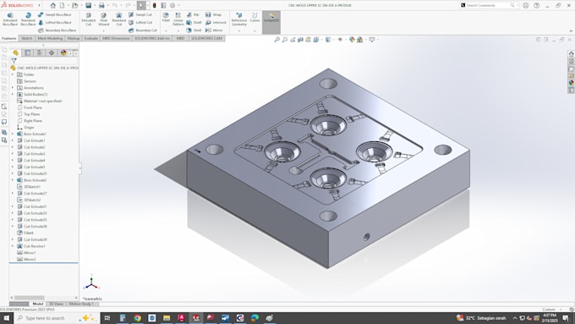
Task: Choose the Lofted Boss/Base tool
Action: [x=55, y=22]
